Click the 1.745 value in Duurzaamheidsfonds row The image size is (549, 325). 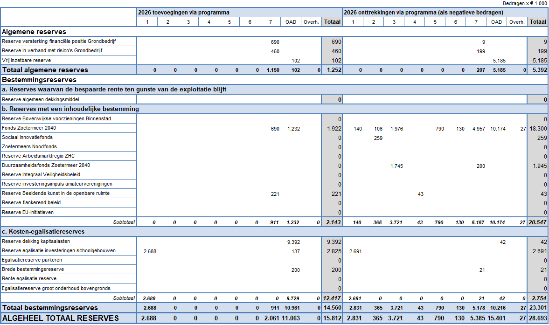(396, 166)
